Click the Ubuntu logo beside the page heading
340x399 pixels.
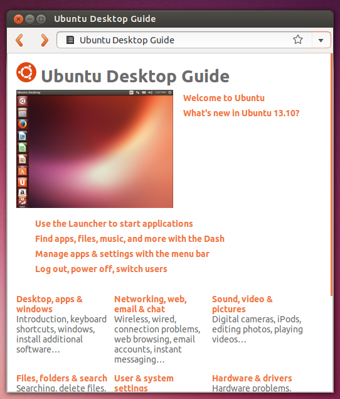[x=26, y=72]
